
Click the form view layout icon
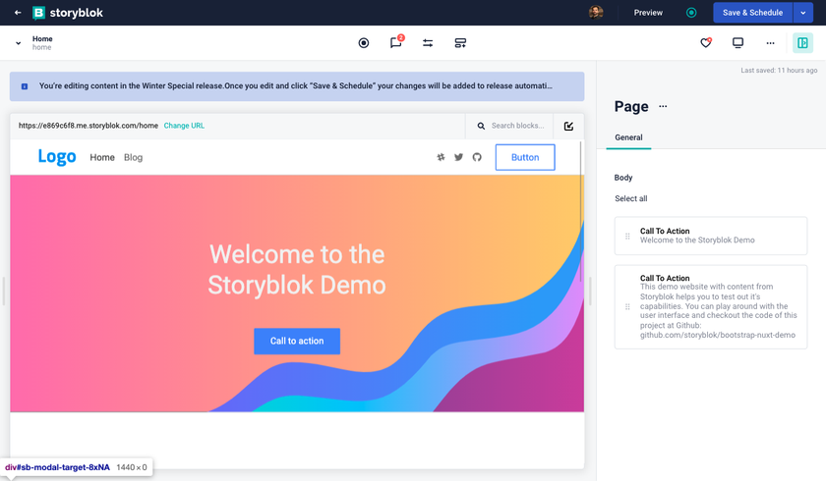pyautogui.click(x=460, y=43)
